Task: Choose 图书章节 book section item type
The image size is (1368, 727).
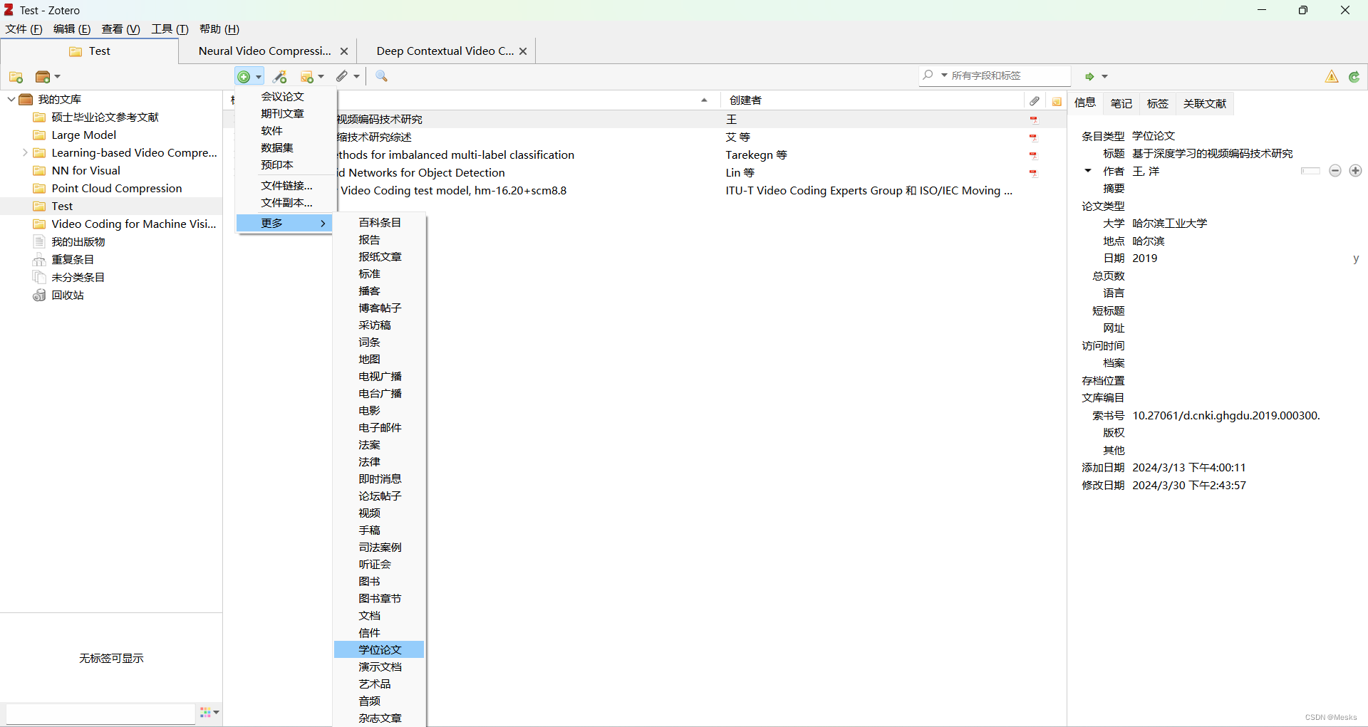Action: (379, 598)
